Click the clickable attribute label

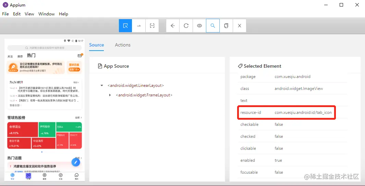point(248,148)
